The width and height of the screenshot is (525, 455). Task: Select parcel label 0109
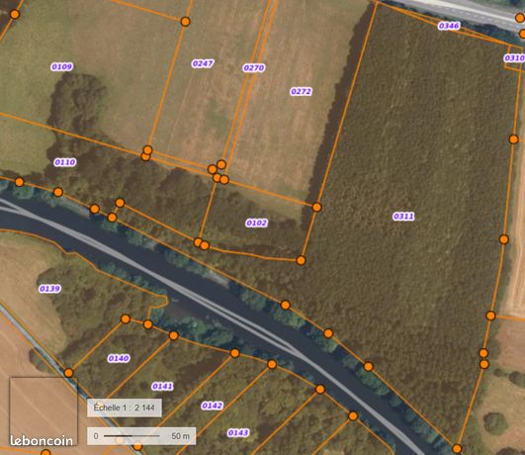[62, 67]
